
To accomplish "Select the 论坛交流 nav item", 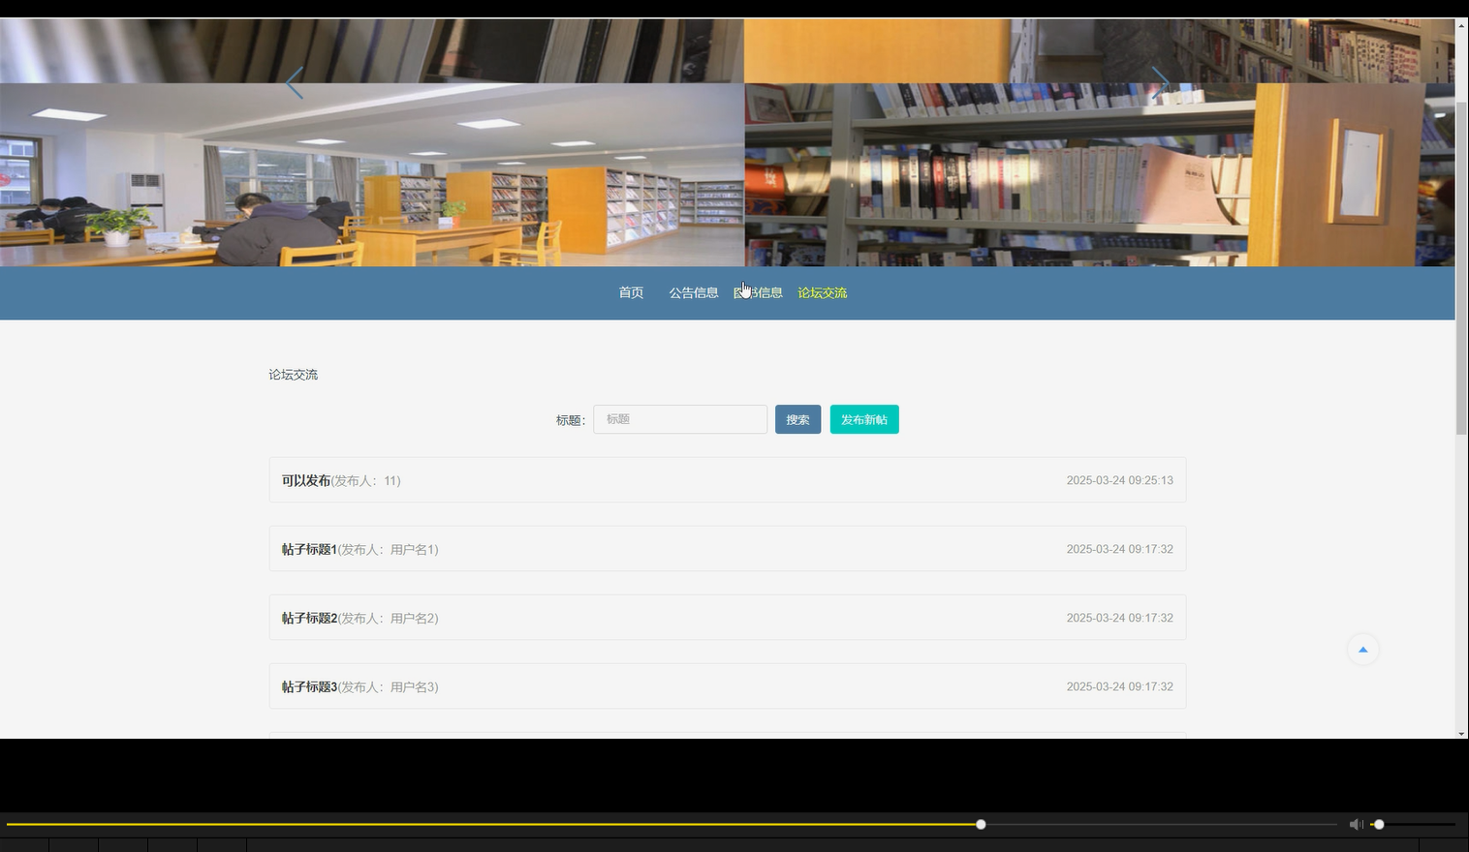I will 822,292.
